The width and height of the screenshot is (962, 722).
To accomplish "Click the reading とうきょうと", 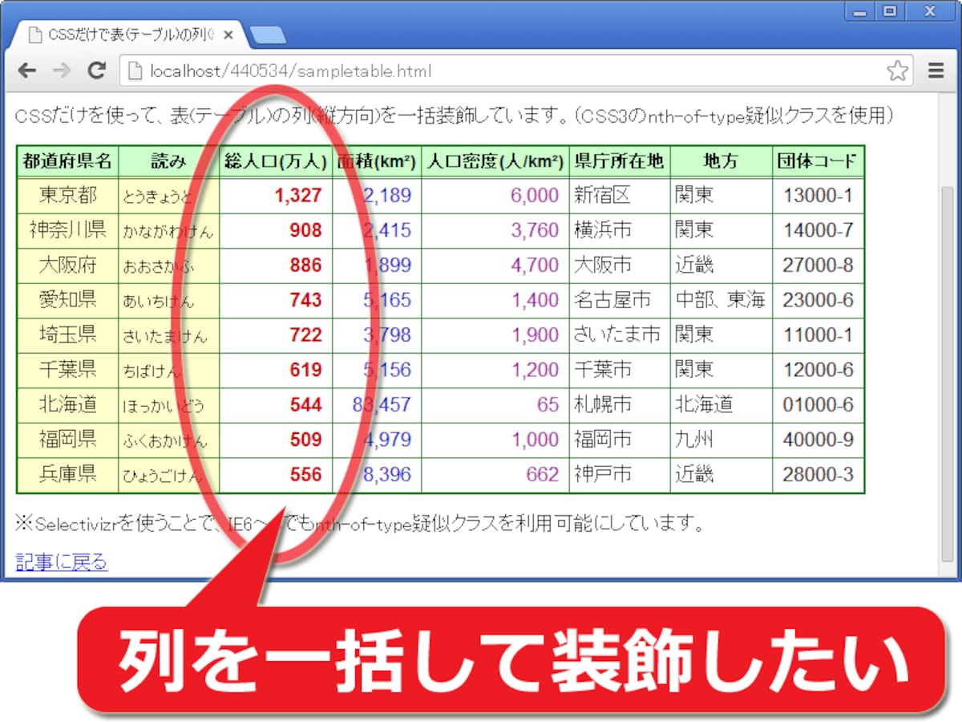I will 159,196.
